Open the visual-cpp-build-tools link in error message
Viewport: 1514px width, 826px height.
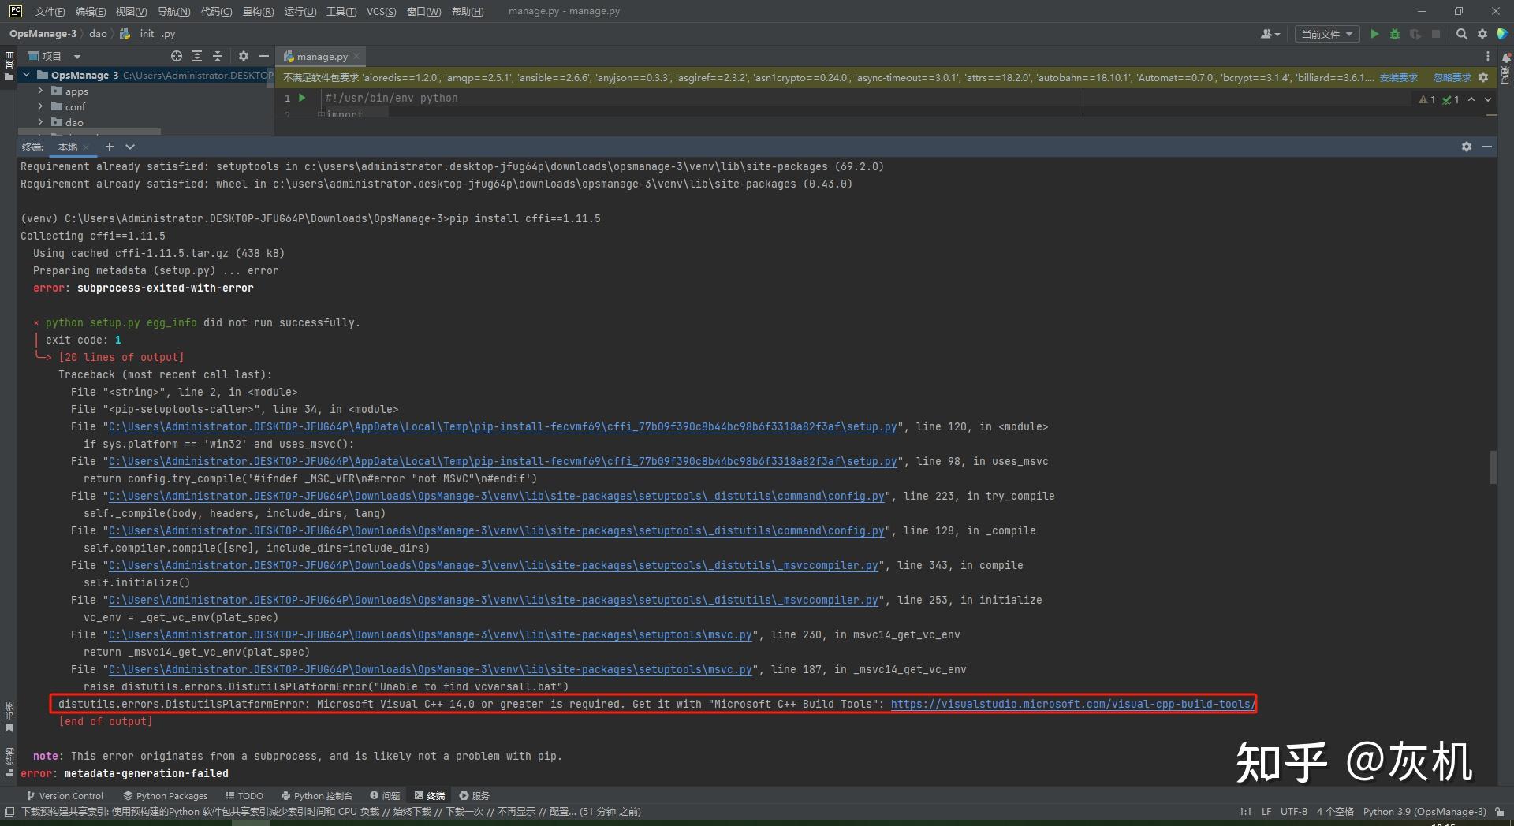click(x=1071, y=704)
